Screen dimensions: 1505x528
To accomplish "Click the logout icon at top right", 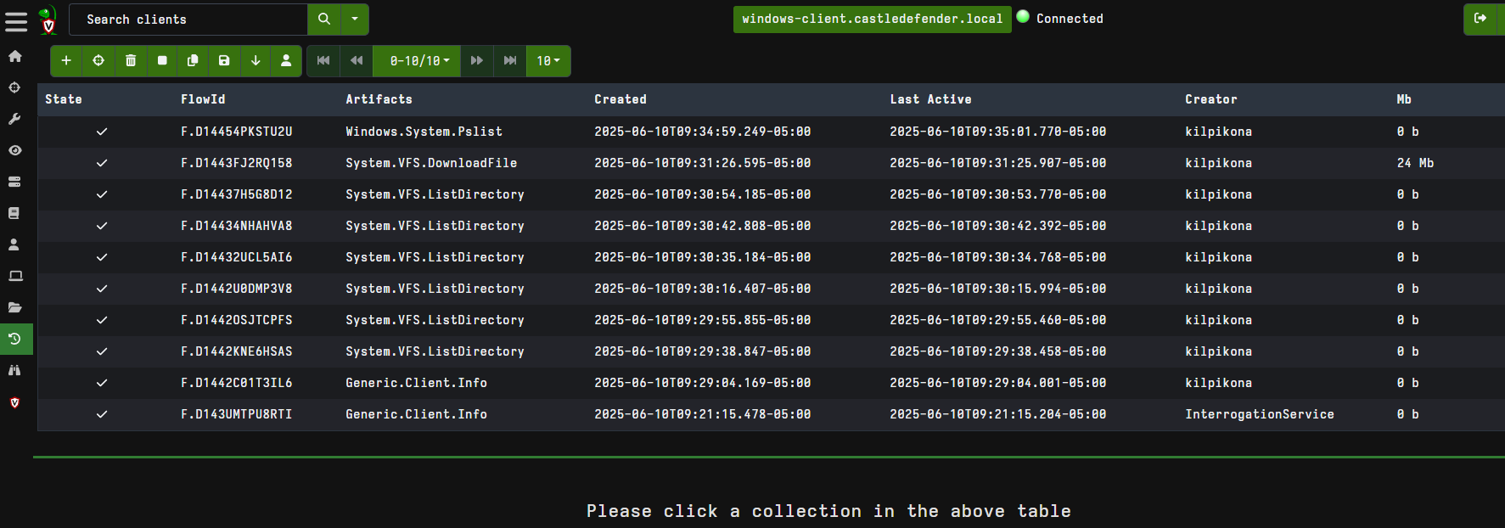I will pyautogui.click(x=1481, y=19).
